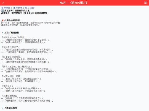
Task: Go to the home page icon
Action: click(x=3, y=3)
